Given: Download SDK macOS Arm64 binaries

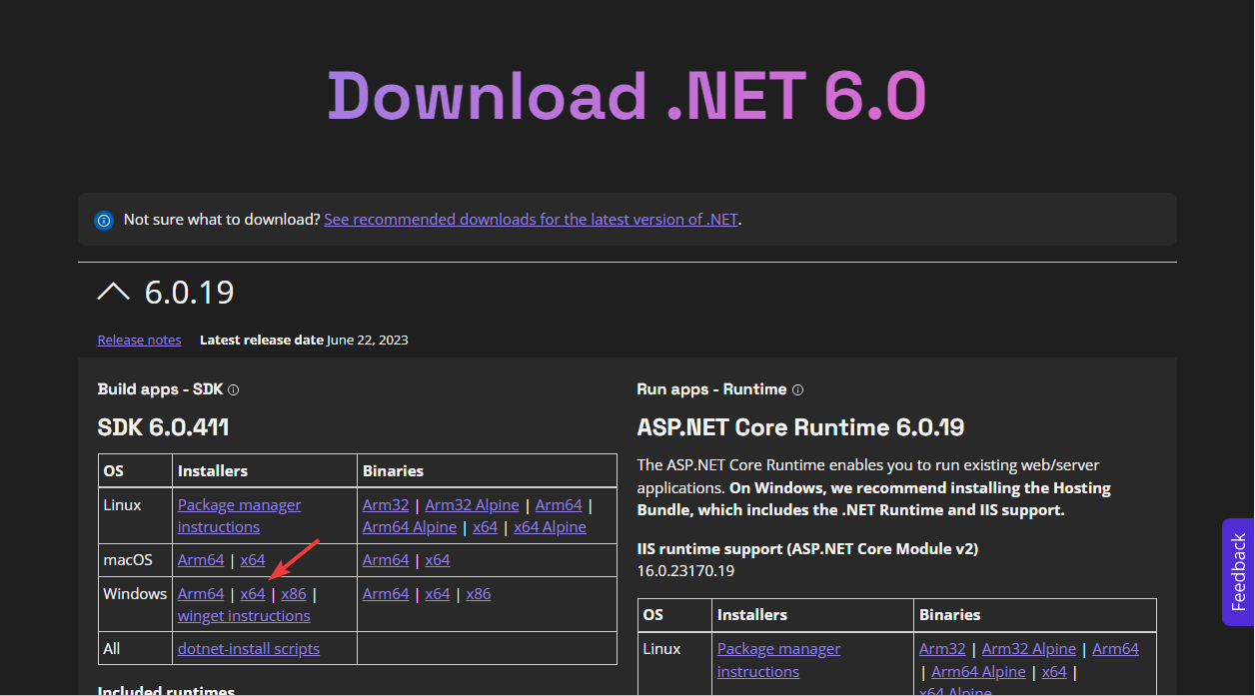Looking at the screenshot, I should [x=386, y=560].
